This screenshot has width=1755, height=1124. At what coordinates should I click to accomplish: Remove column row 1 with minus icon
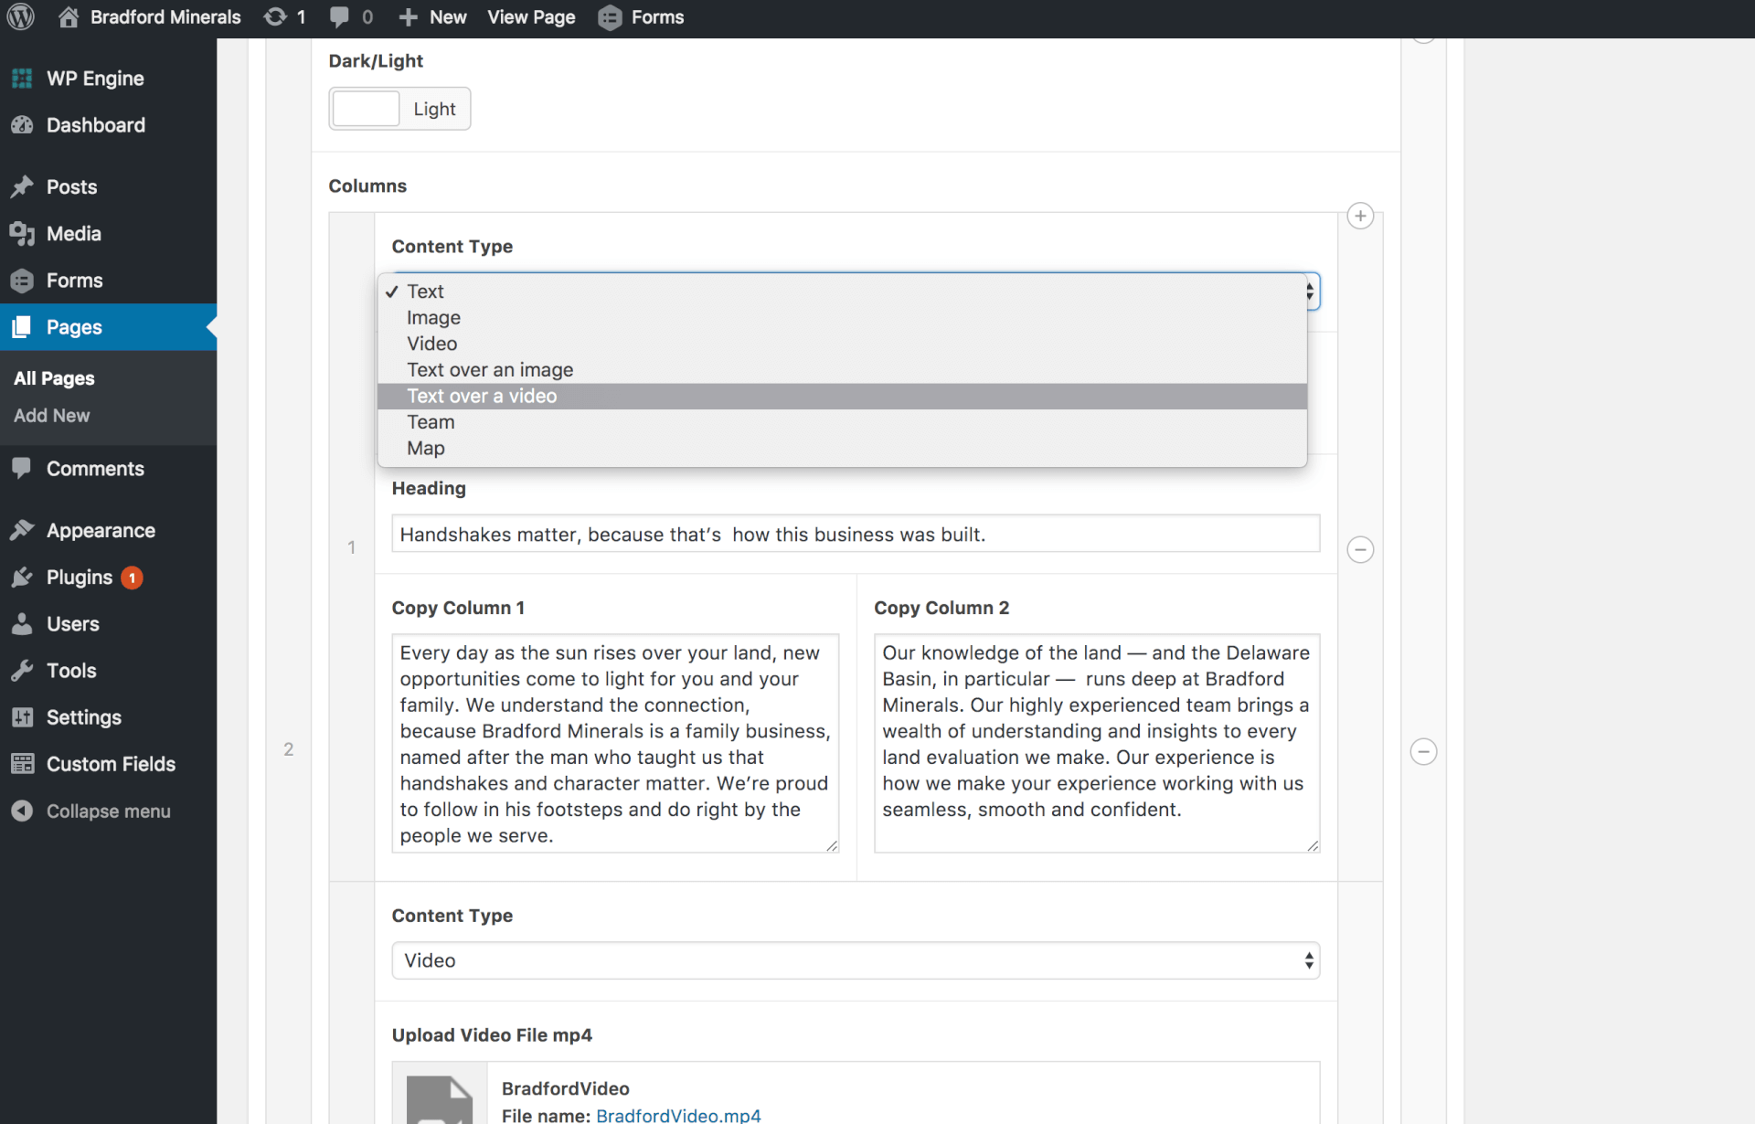point(1360,550)
